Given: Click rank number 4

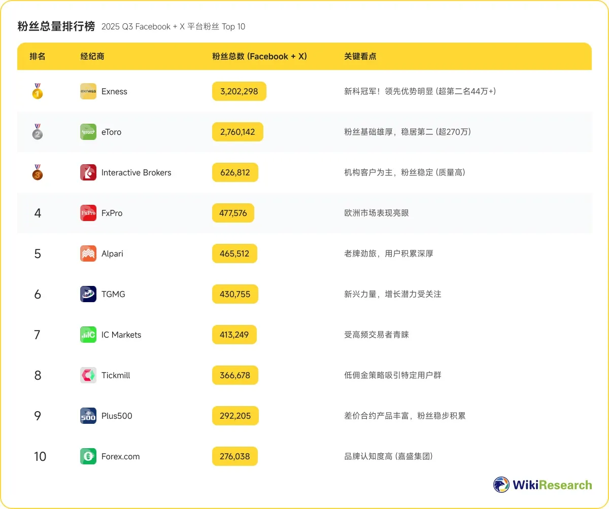Looking at the screenshot, I should point(38,213).
